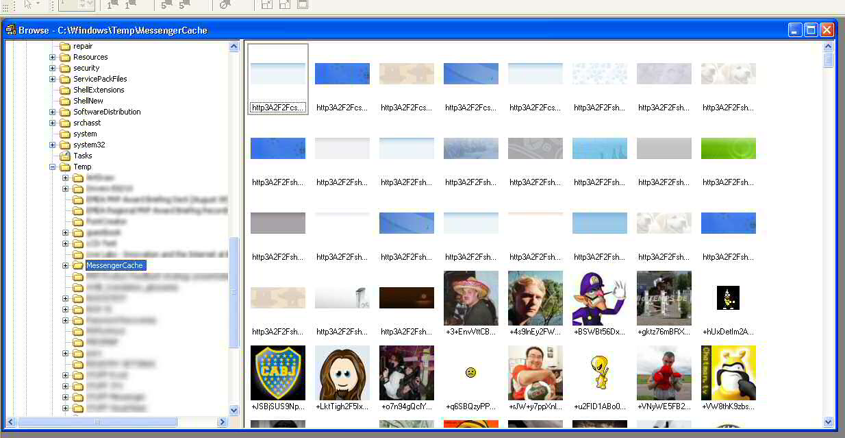Open the system32 folder icon
845x438 pixels.
click(x=65, y=145)
